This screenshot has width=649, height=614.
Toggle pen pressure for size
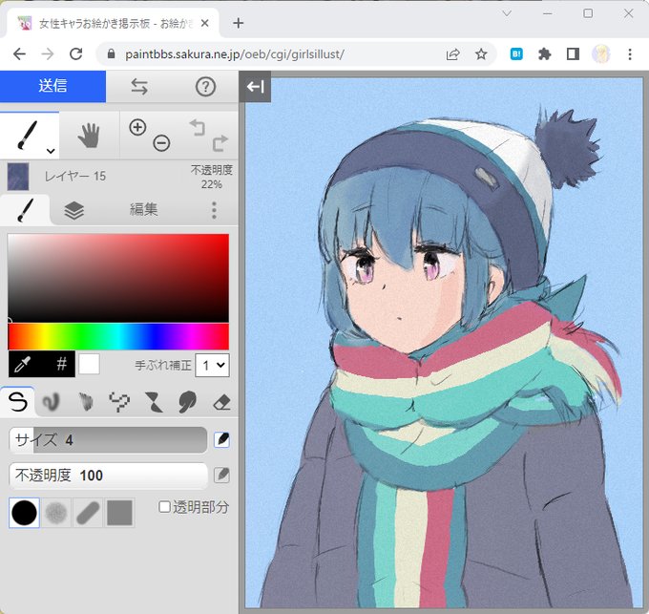click(221, 439)
